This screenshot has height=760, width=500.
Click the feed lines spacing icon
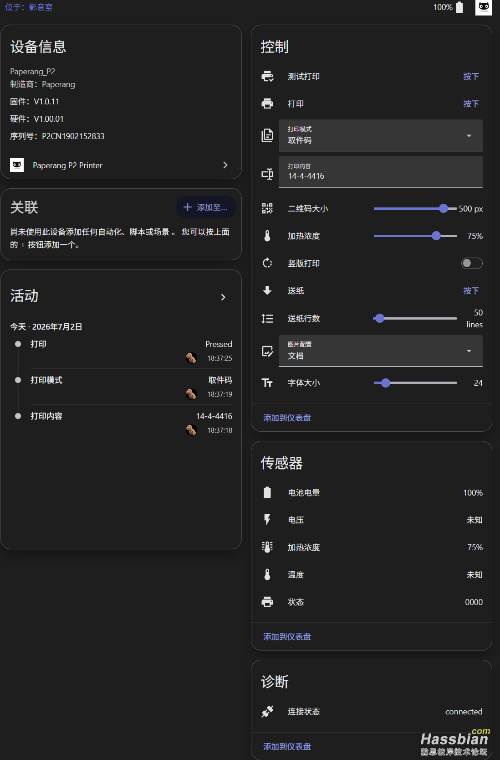(267, 318)
